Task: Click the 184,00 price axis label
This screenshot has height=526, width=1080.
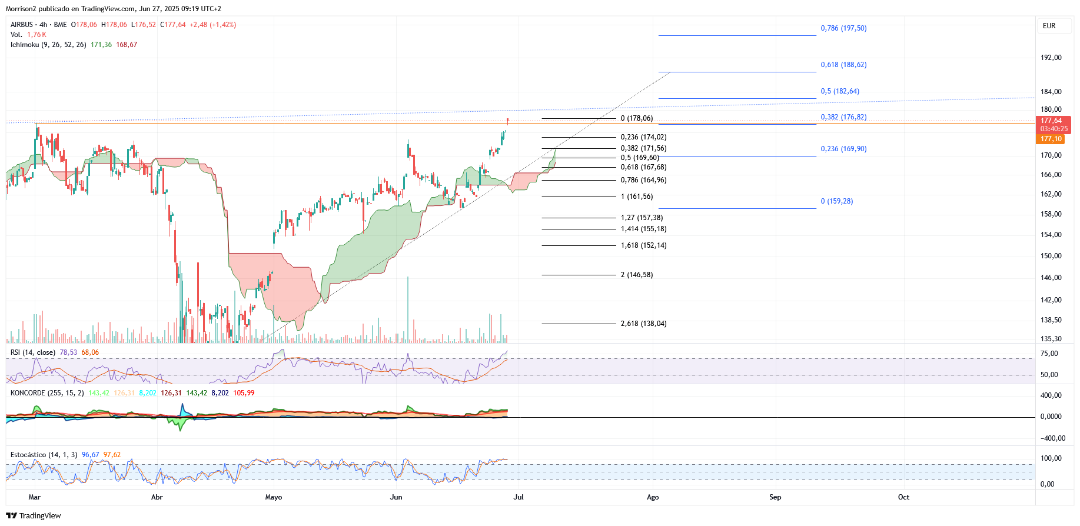Action: point(1051,92)
